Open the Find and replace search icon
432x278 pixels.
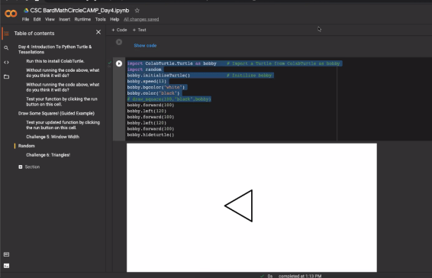[x=6, y=48]
